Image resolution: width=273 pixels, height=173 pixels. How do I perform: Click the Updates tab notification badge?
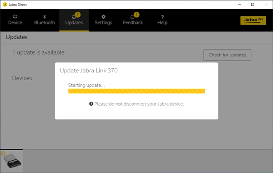[x=77, y=15]
